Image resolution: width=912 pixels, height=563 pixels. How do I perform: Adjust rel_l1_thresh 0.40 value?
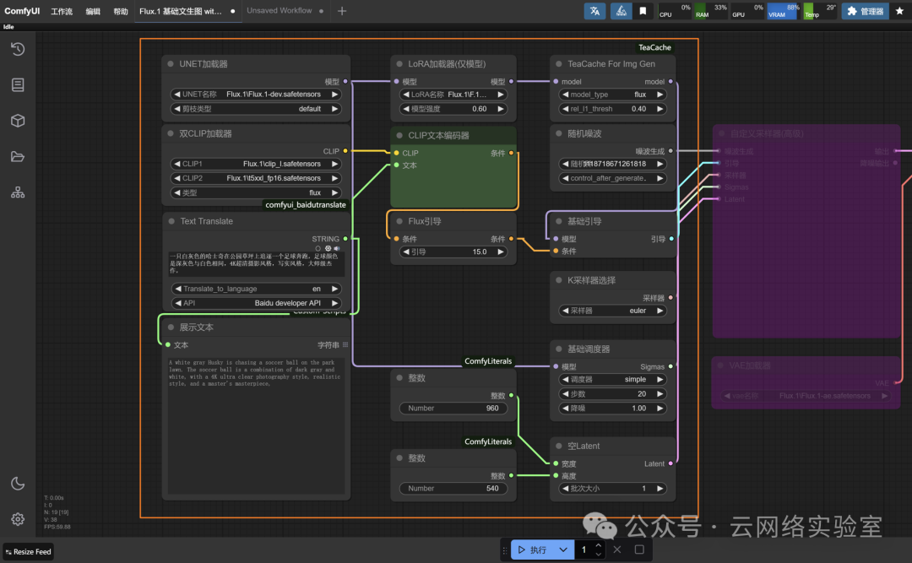[612, 109]
